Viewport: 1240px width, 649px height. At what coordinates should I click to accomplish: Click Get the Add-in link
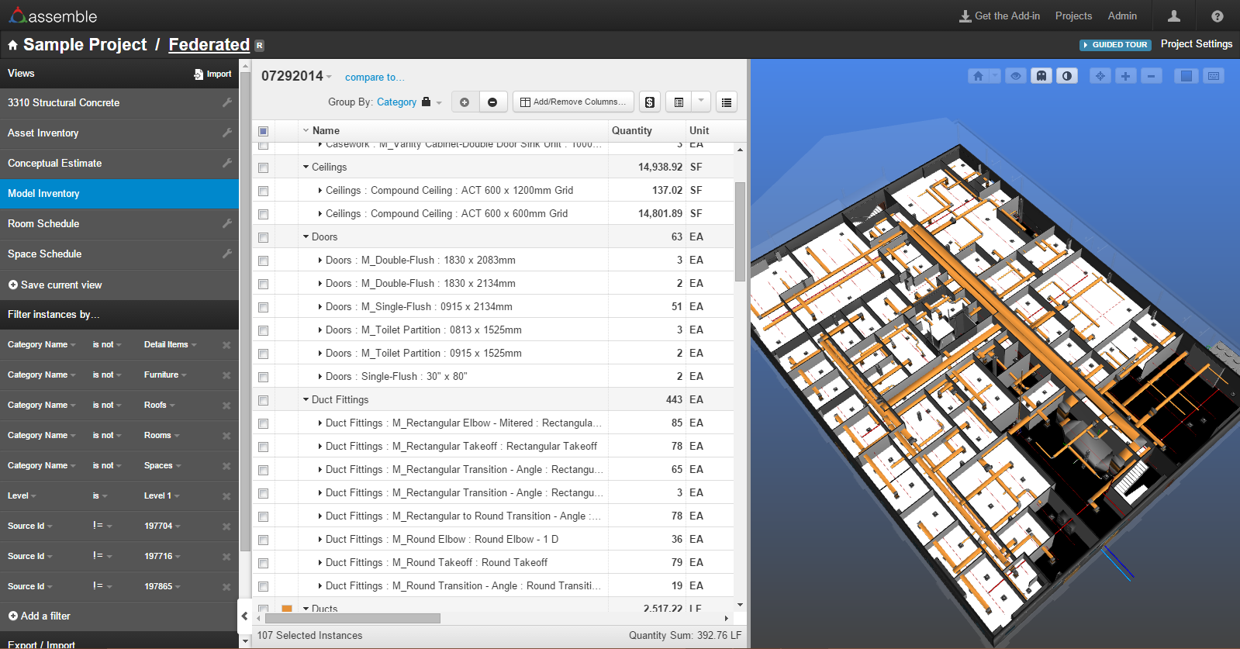[1000, 16]
